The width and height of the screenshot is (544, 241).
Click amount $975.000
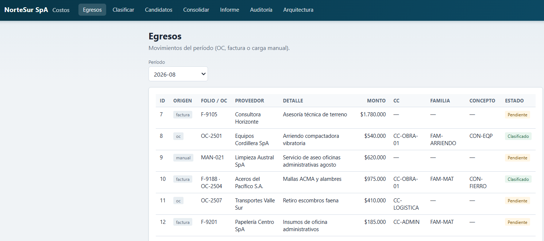click(x=375, y=179)
